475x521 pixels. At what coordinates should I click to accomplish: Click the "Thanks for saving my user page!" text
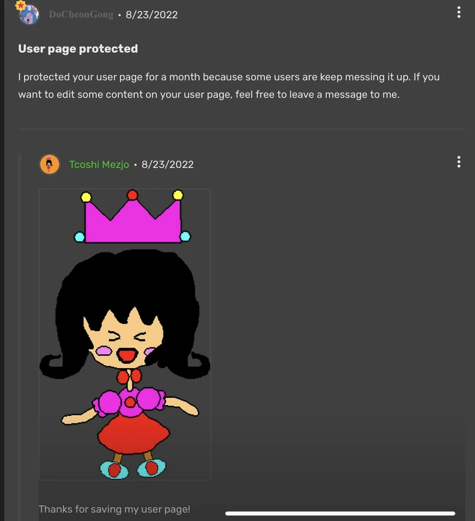pos(114,509)
